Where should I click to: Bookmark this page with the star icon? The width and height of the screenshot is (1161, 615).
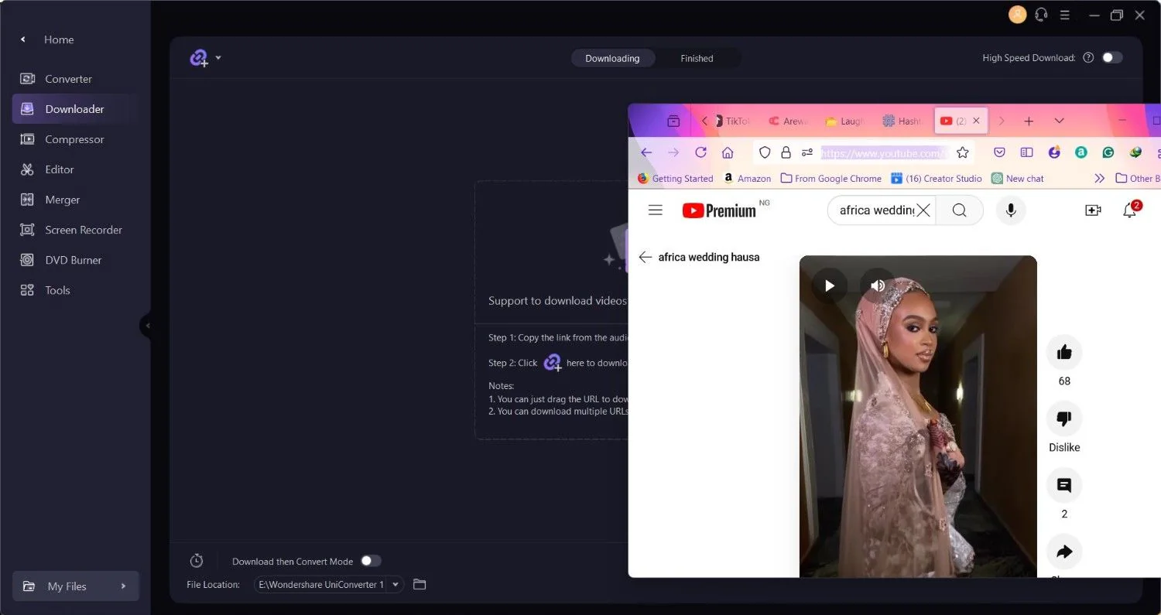pos(963,152)
